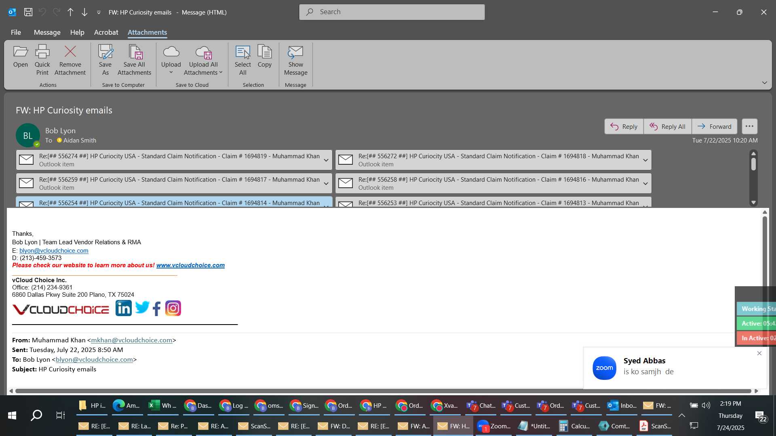Click the LinkedIn icon in signature

[123, 308]
